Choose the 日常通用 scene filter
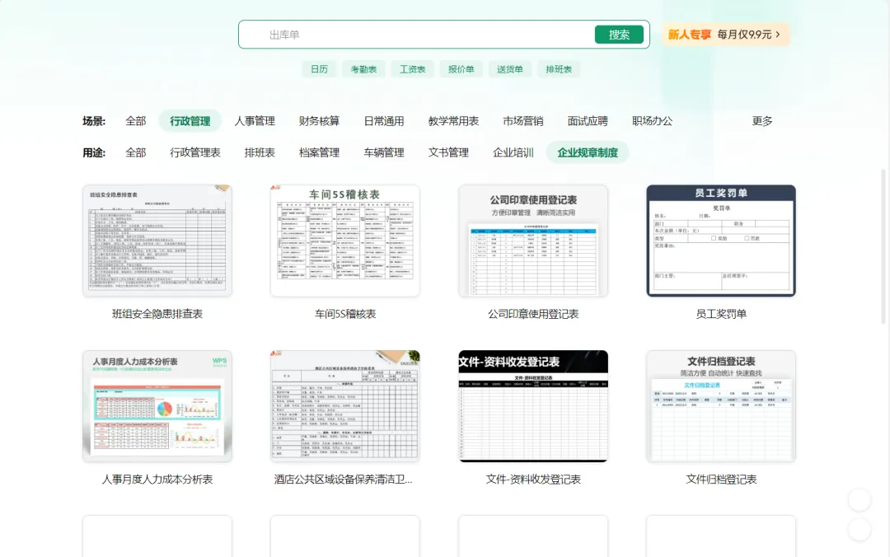 pos(384,121)
